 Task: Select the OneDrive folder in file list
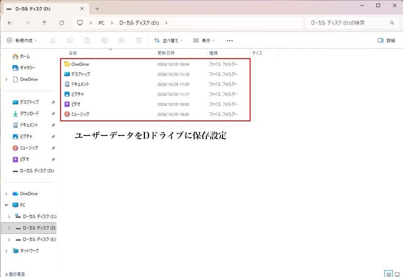(x=155, y=64)
